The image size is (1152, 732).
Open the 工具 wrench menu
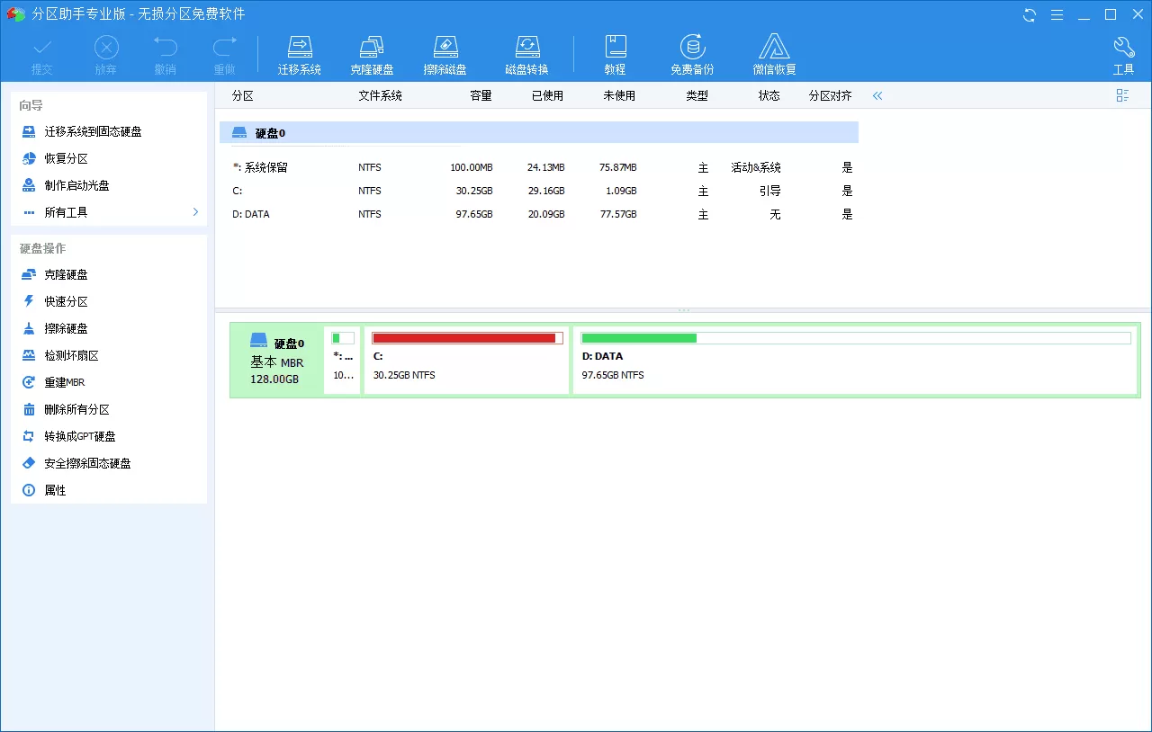point(1123,55)
